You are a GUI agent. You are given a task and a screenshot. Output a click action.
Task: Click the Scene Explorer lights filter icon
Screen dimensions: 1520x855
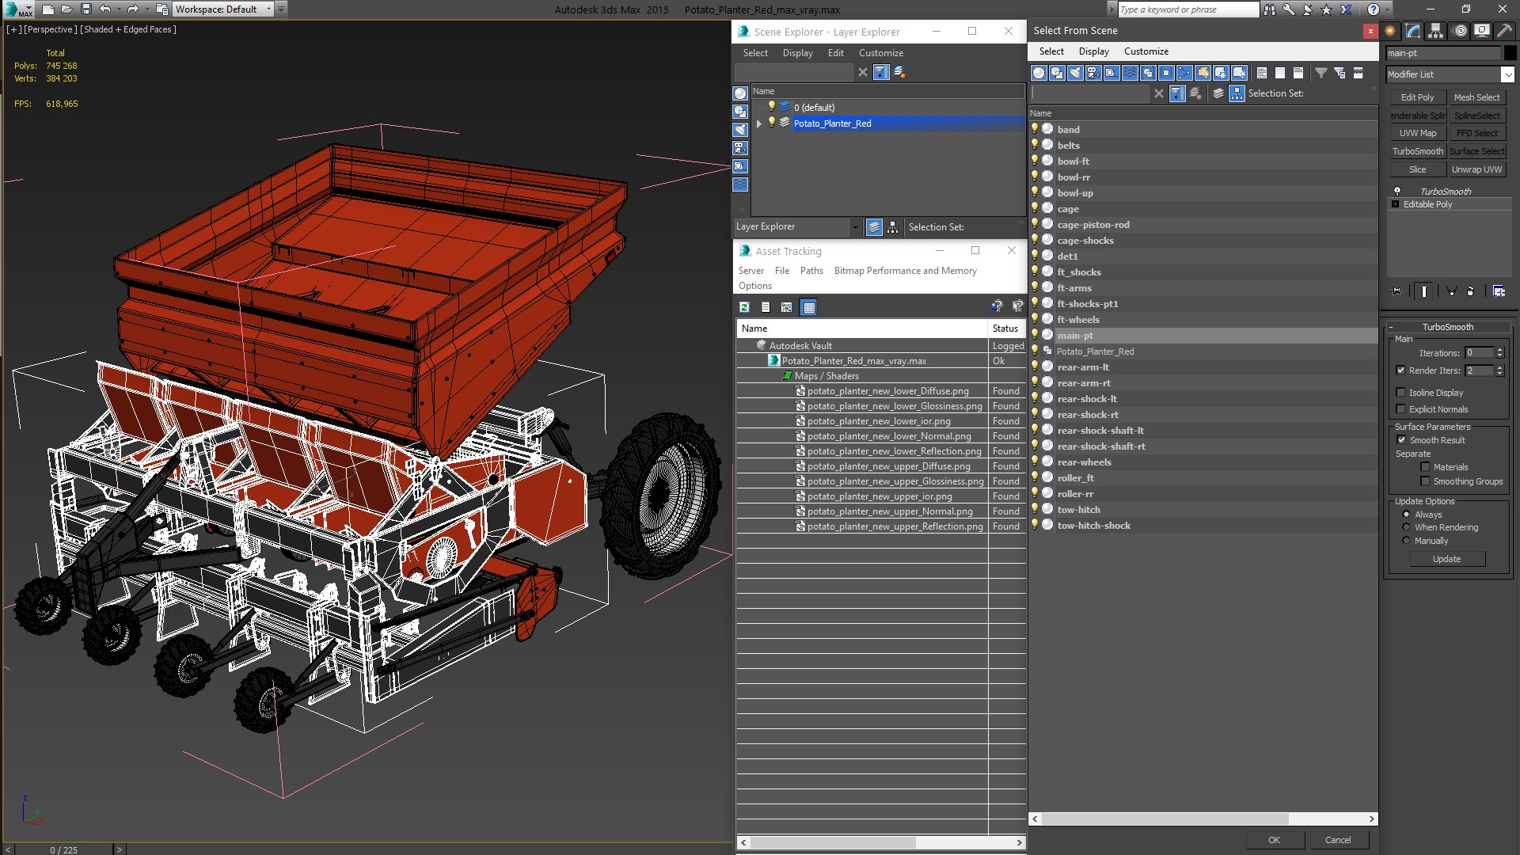(x=740, y=130)
